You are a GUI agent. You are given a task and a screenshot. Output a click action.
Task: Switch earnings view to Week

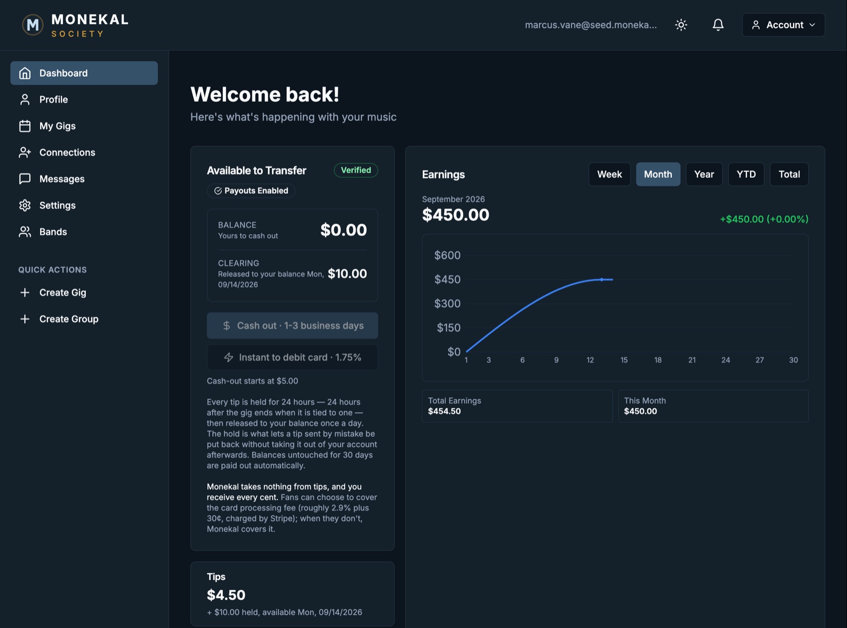609,174
